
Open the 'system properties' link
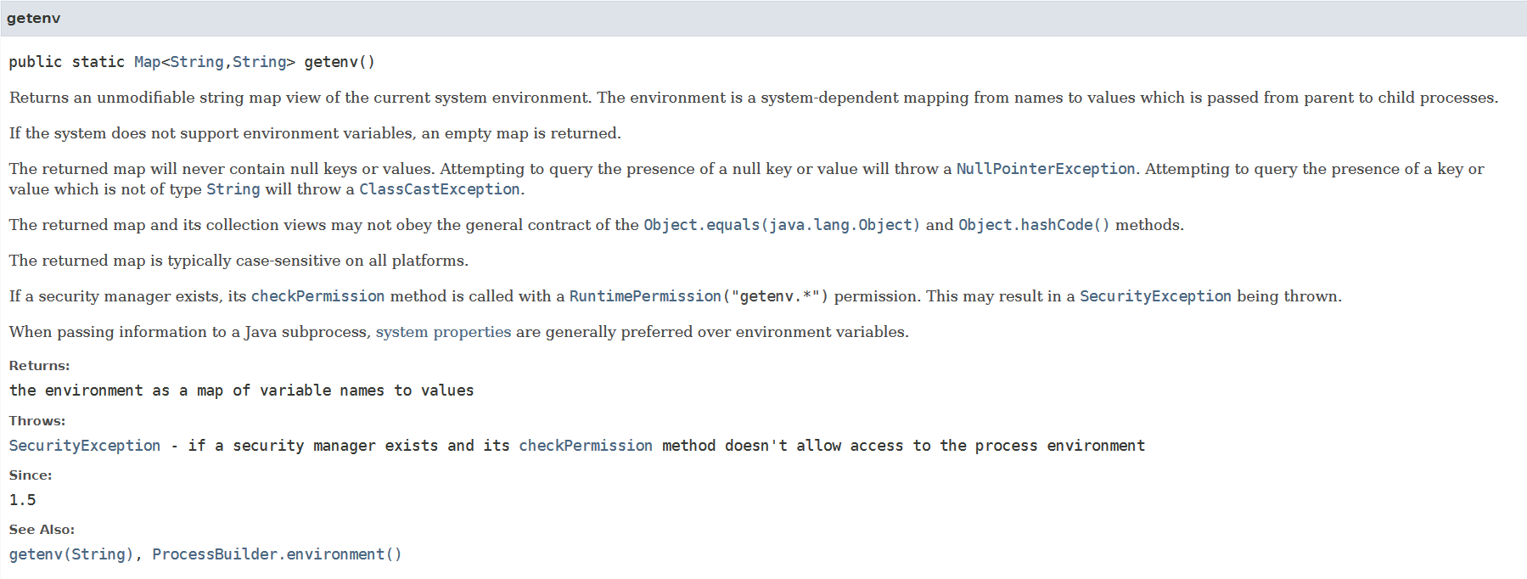[443, 332]
